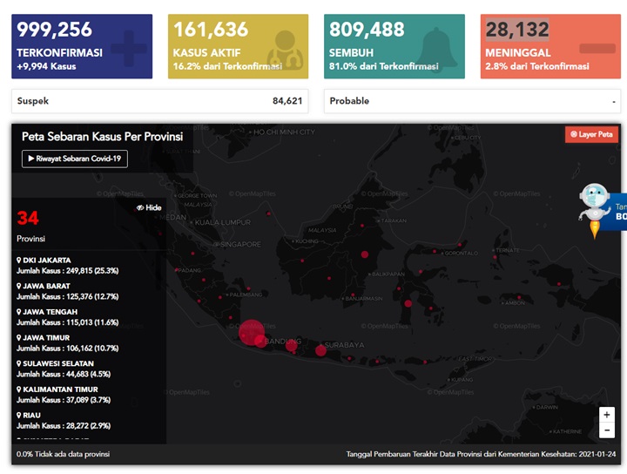Click the bell icon on Sembuh card
627x474 pixels.
click(x=437, y=48)
